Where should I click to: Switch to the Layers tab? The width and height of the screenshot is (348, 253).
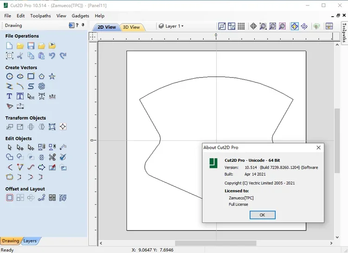[x=30, y=241]
